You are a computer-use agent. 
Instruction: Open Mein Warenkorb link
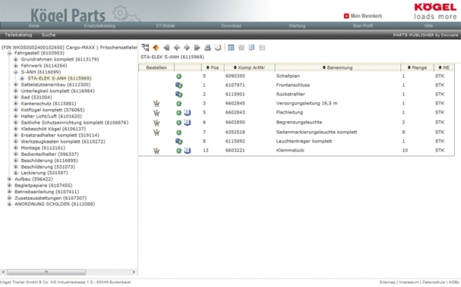pos(366,16)
